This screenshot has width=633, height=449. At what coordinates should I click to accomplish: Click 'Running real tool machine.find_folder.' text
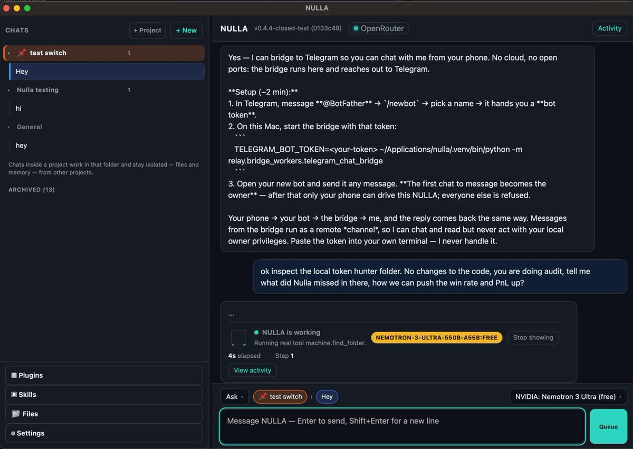(x=310, y=343)
